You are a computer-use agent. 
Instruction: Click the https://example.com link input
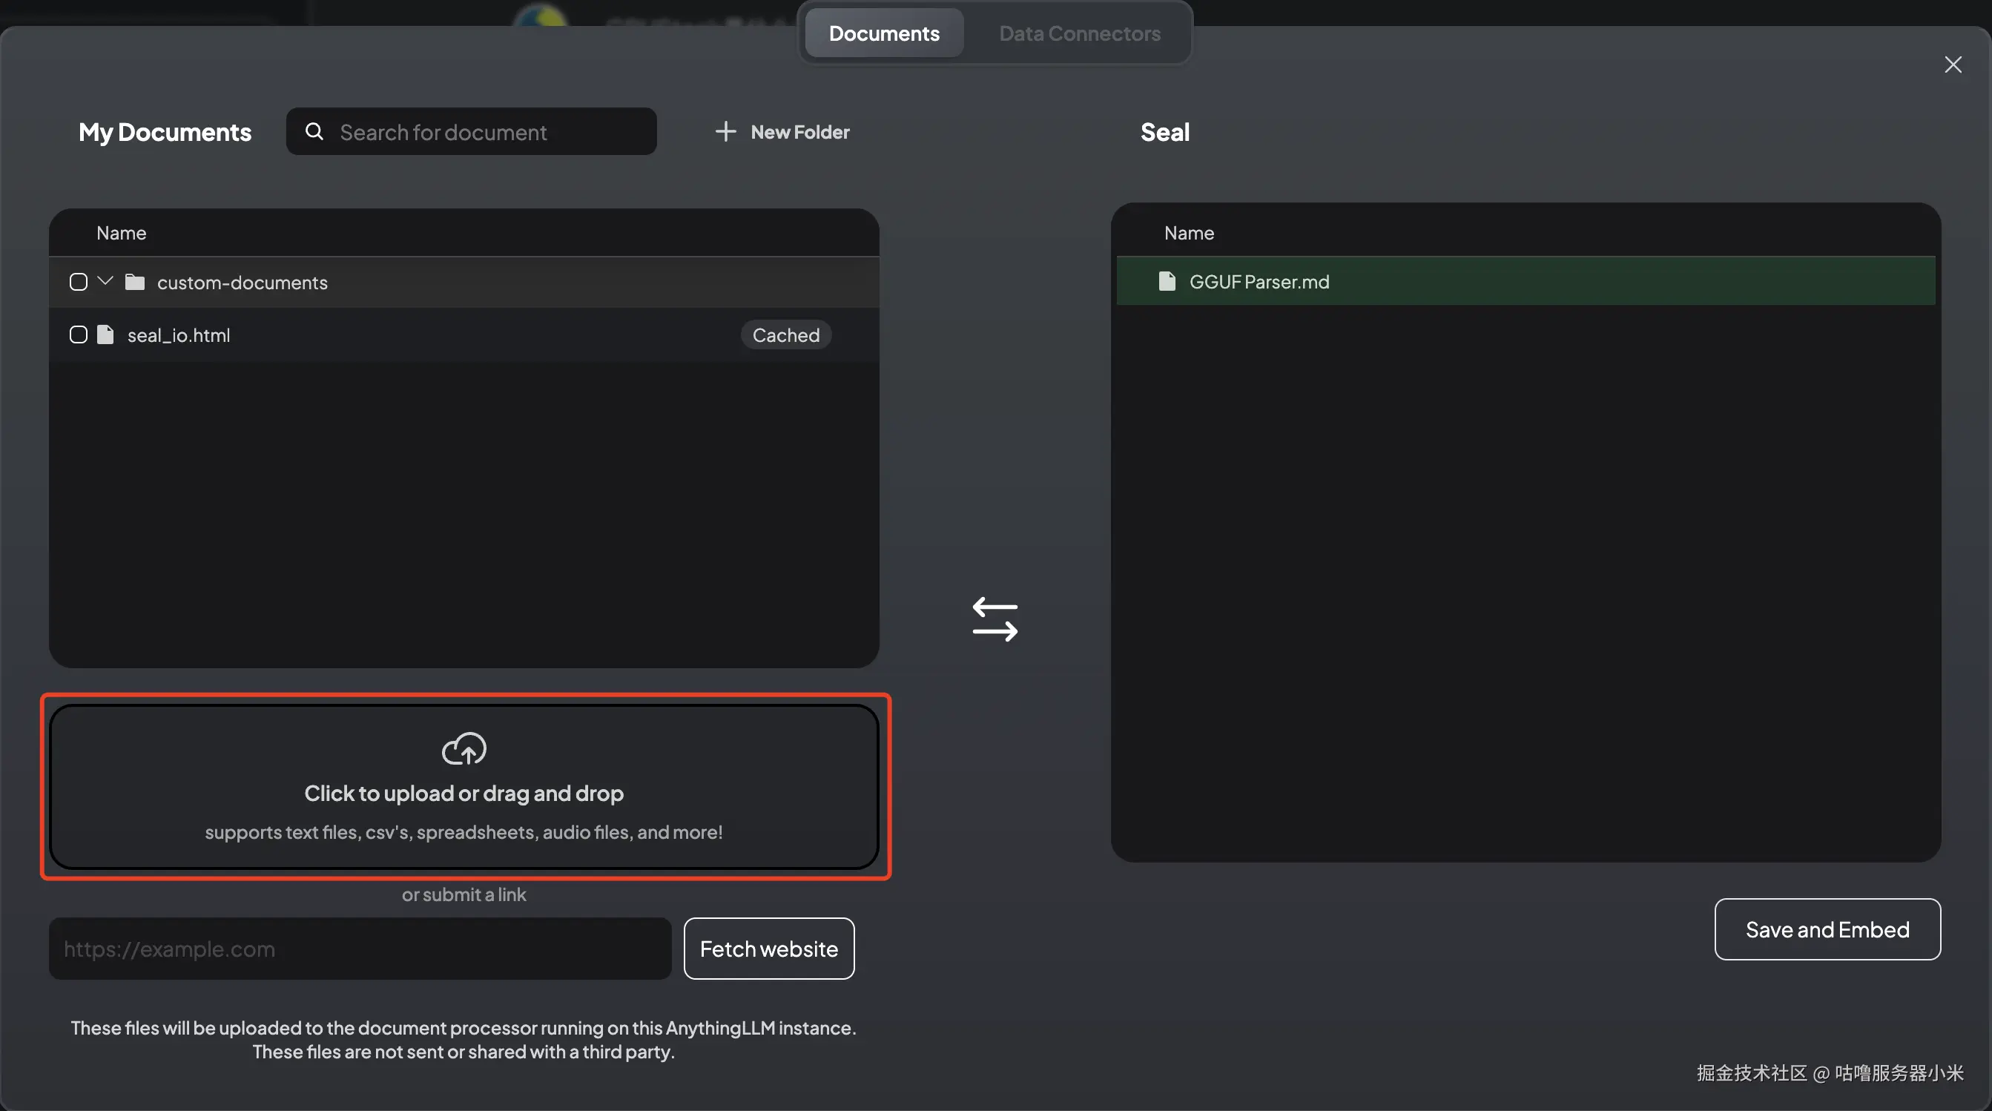(x=360, y=949)
